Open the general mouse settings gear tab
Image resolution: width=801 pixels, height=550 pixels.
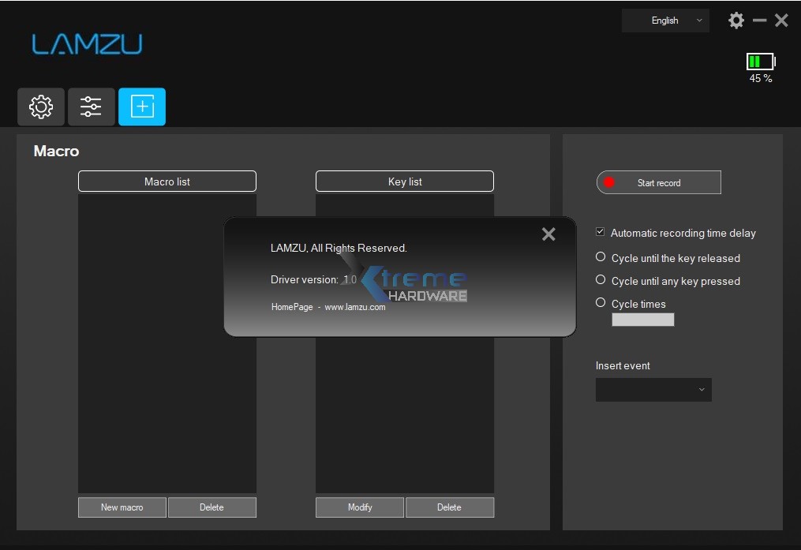tap(40, 107)
